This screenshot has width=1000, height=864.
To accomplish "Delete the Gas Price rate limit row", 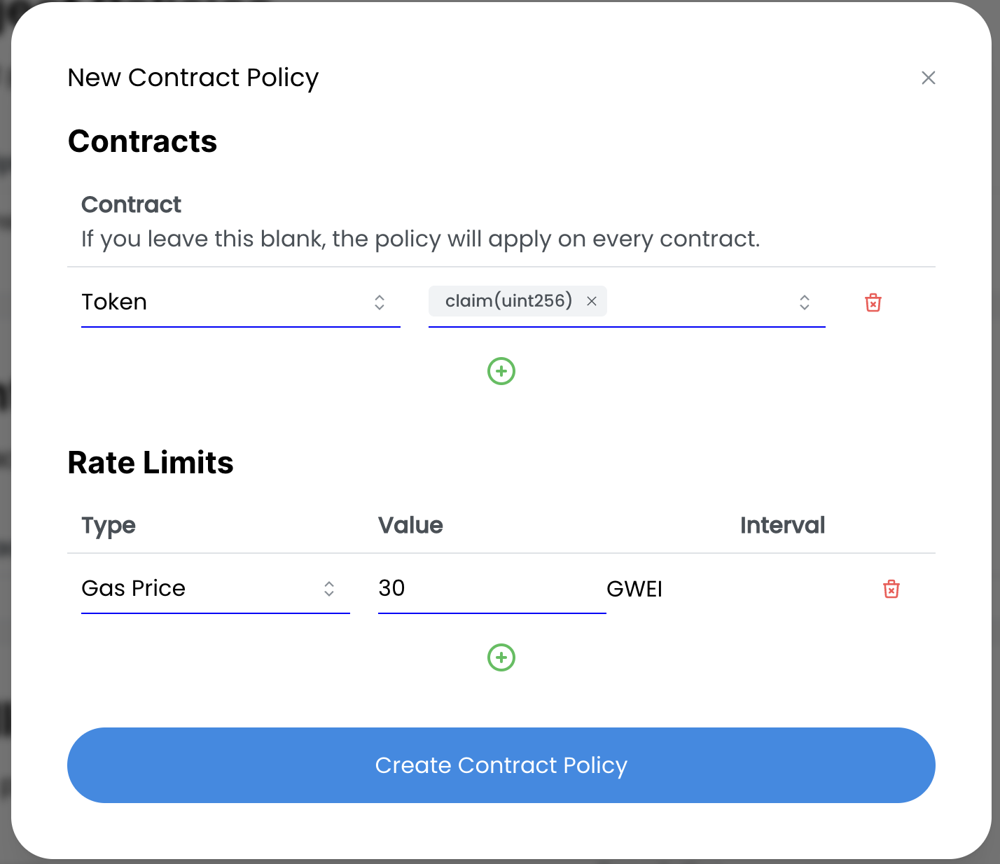I will (891, 589).
